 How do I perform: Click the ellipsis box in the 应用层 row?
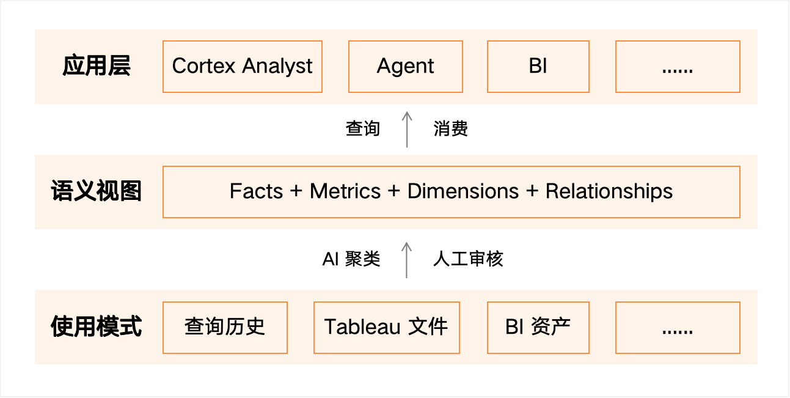click(678, 67)
